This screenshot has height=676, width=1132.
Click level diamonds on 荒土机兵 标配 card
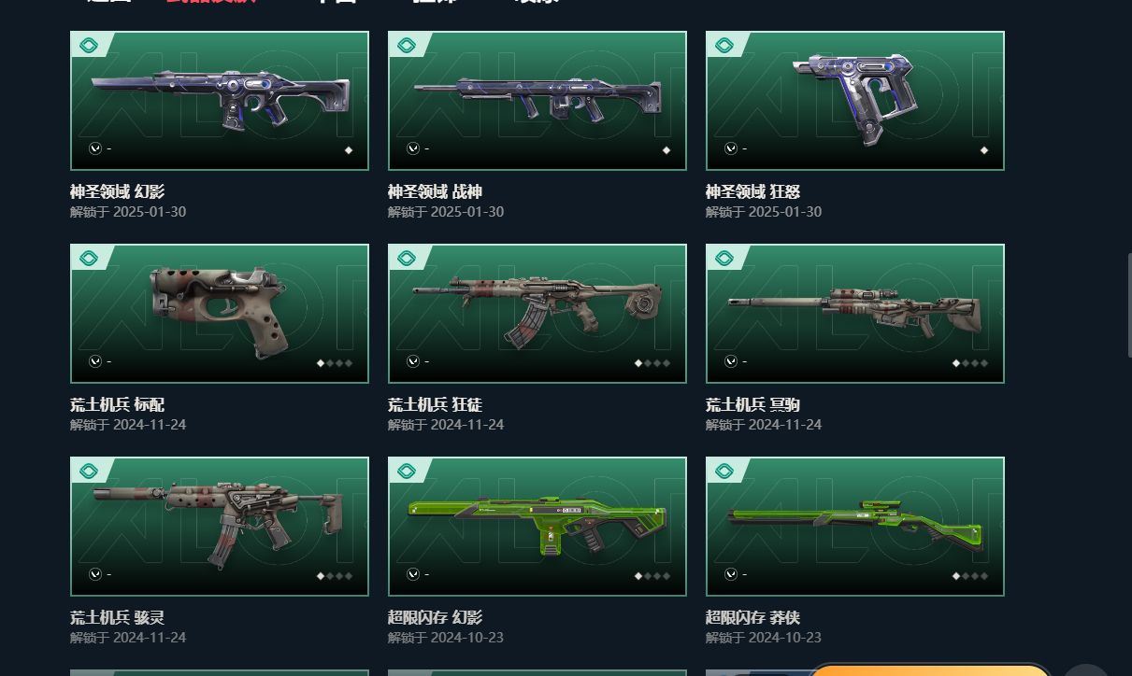coord(335,363)
